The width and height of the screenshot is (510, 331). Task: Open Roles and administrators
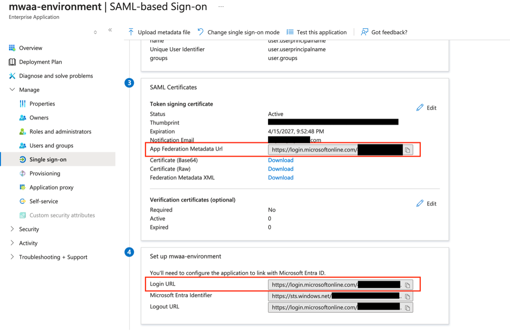coord(60,131)
